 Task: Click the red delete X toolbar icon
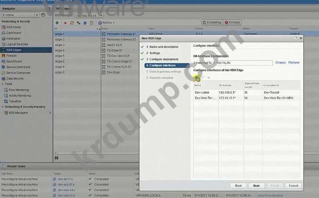(65, 23)
